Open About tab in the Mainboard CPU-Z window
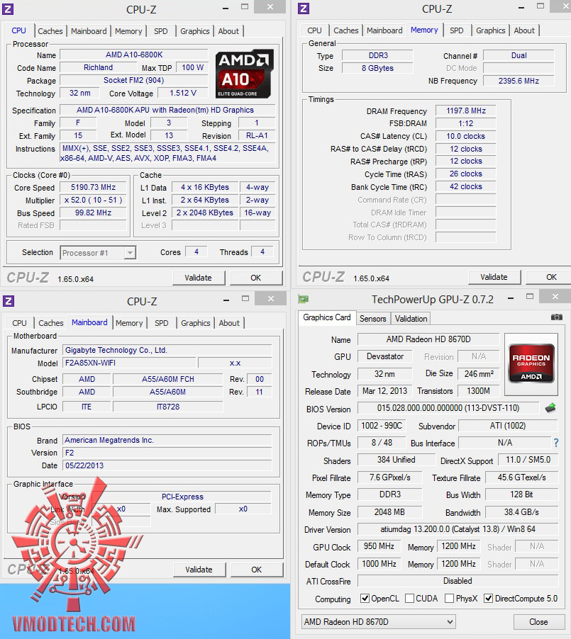The height and width of the screenshot is (639, 571). (229, 323)
